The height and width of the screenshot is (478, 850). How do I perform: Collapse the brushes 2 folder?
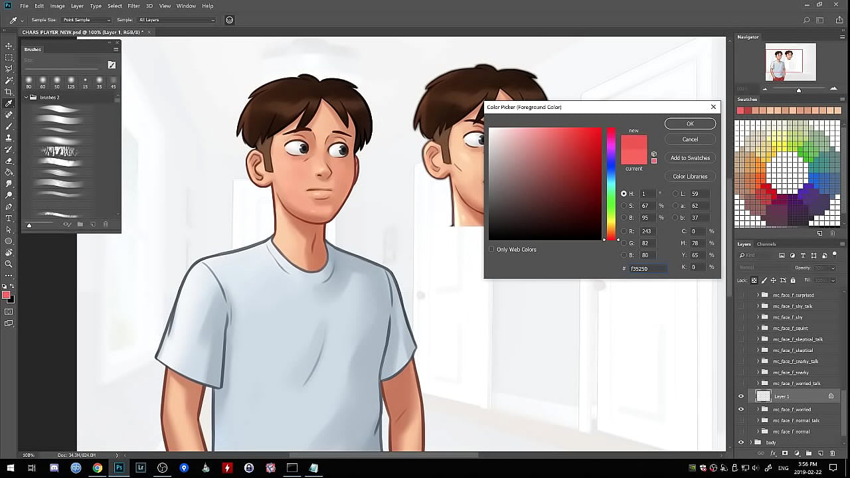tap(27, 98)
